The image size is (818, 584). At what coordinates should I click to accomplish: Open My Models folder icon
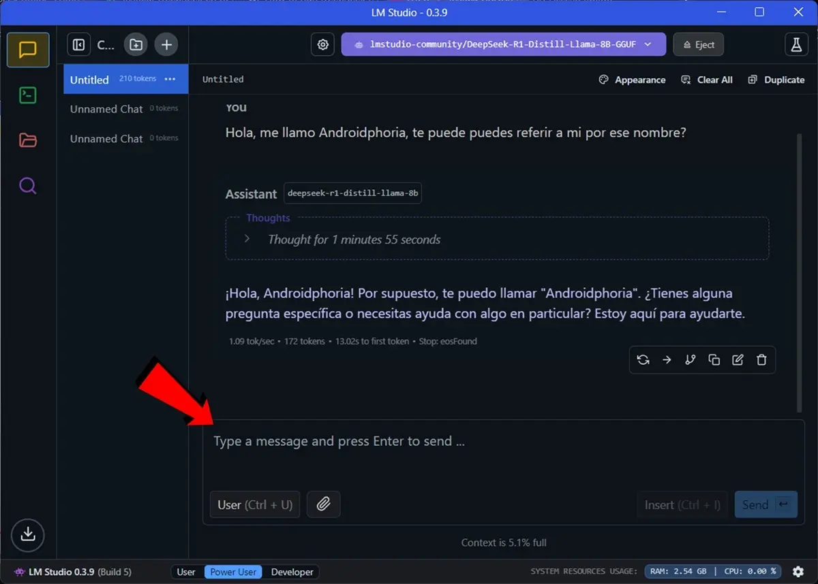point(27,140)
